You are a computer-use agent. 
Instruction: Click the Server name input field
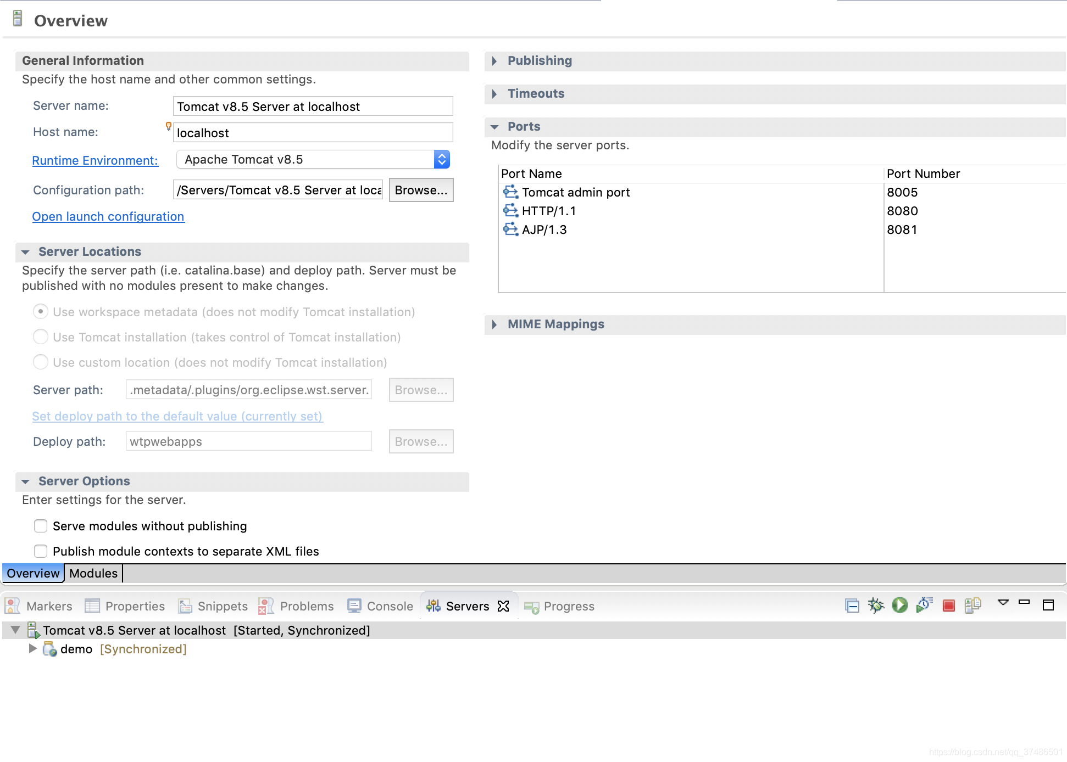313,106
